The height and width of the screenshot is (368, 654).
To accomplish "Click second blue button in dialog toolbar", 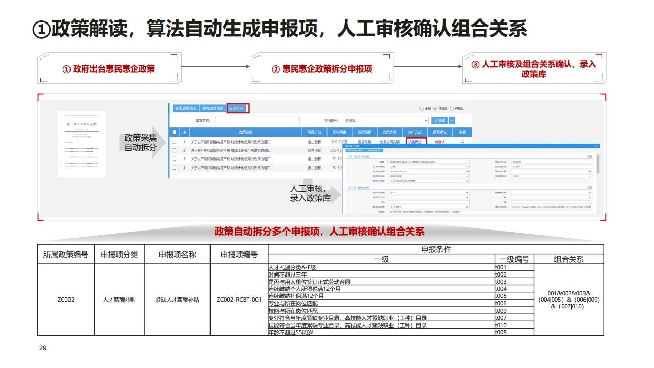I will (x=375, y=150).
